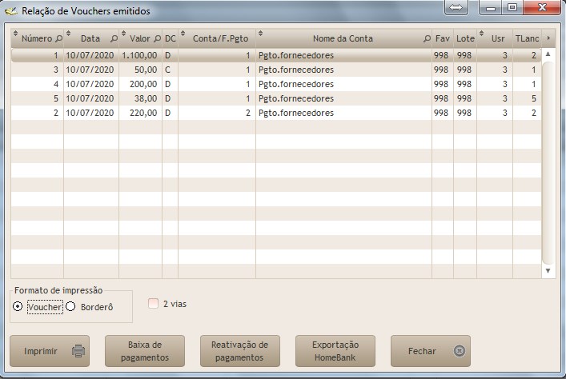Viewport: 566px width, 379px height.
Task: Toggle sort arrows on Número column
Action: [15, 36]
